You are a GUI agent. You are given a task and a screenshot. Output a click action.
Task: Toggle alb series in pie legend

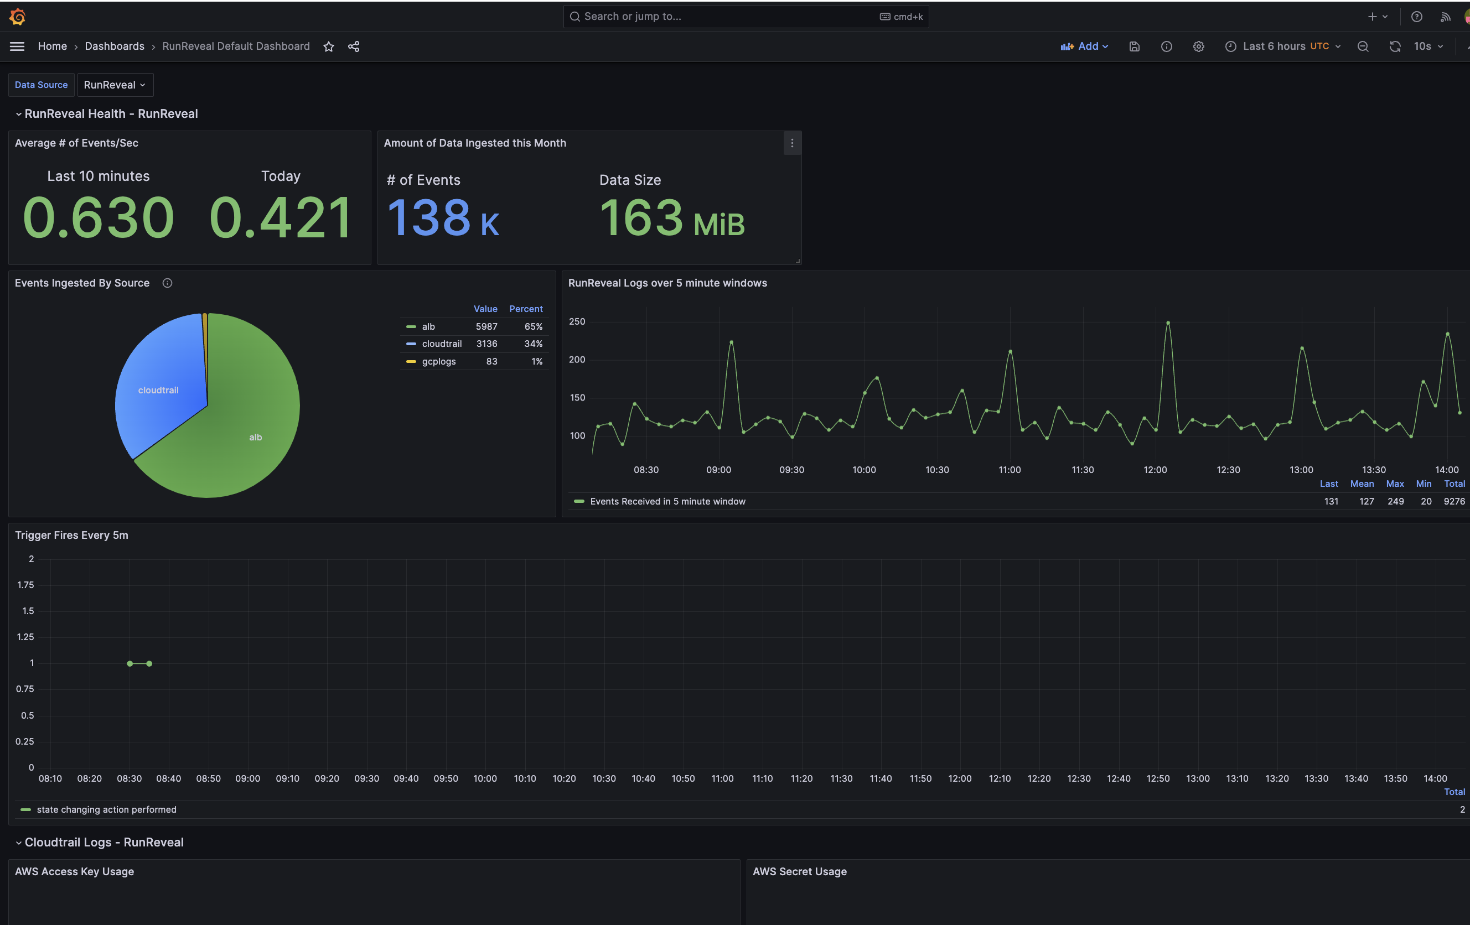pyautogui.click(x=428, y=326)
